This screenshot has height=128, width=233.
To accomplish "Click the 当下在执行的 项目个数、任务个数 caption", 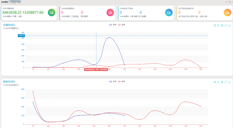I will 193,16.
